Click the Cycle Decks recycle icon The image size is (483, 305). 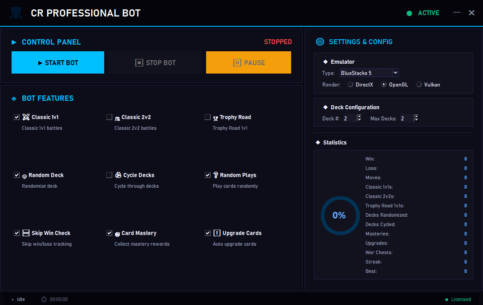pos(118,175)
